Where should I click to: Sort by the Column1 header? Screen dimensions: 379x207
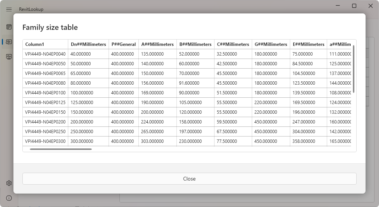45,44
